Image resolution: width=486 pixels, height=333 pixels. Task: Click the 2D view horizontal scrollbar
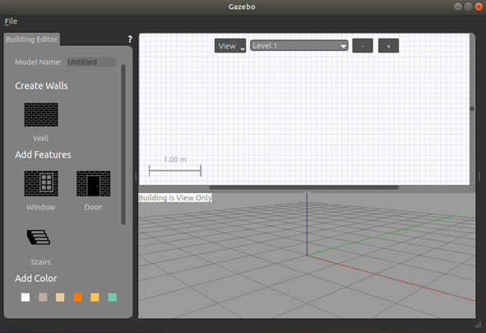(x=304, y=187)
